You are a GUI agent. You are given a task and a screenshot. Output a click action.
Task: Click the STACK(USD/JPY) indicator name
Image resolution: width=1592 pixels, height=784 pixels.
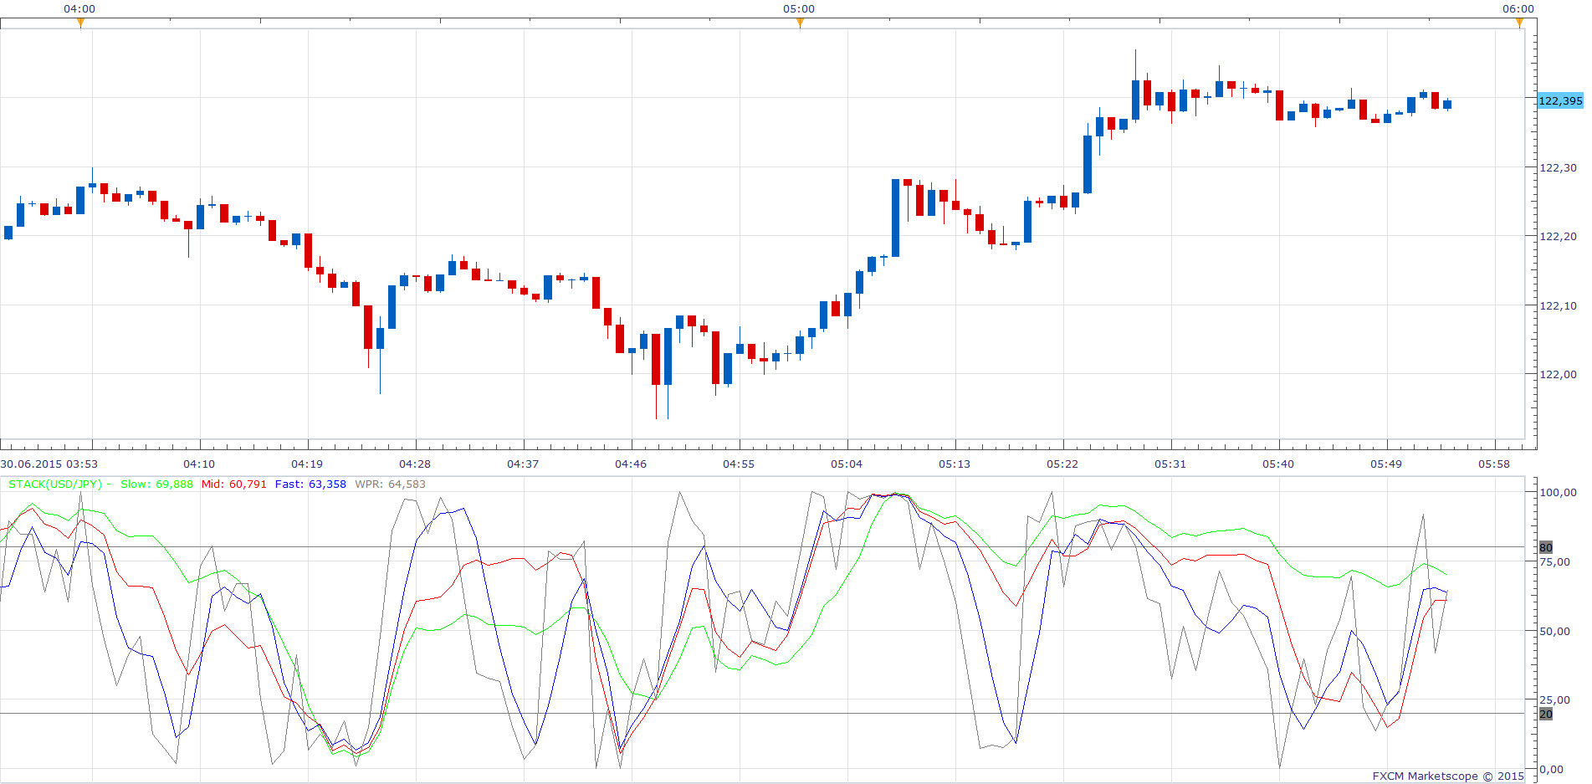(x=54, y=484)
